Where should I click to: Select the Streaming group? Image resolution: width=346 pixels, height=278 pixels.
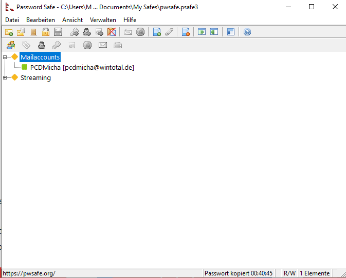(x=35, y=77)
